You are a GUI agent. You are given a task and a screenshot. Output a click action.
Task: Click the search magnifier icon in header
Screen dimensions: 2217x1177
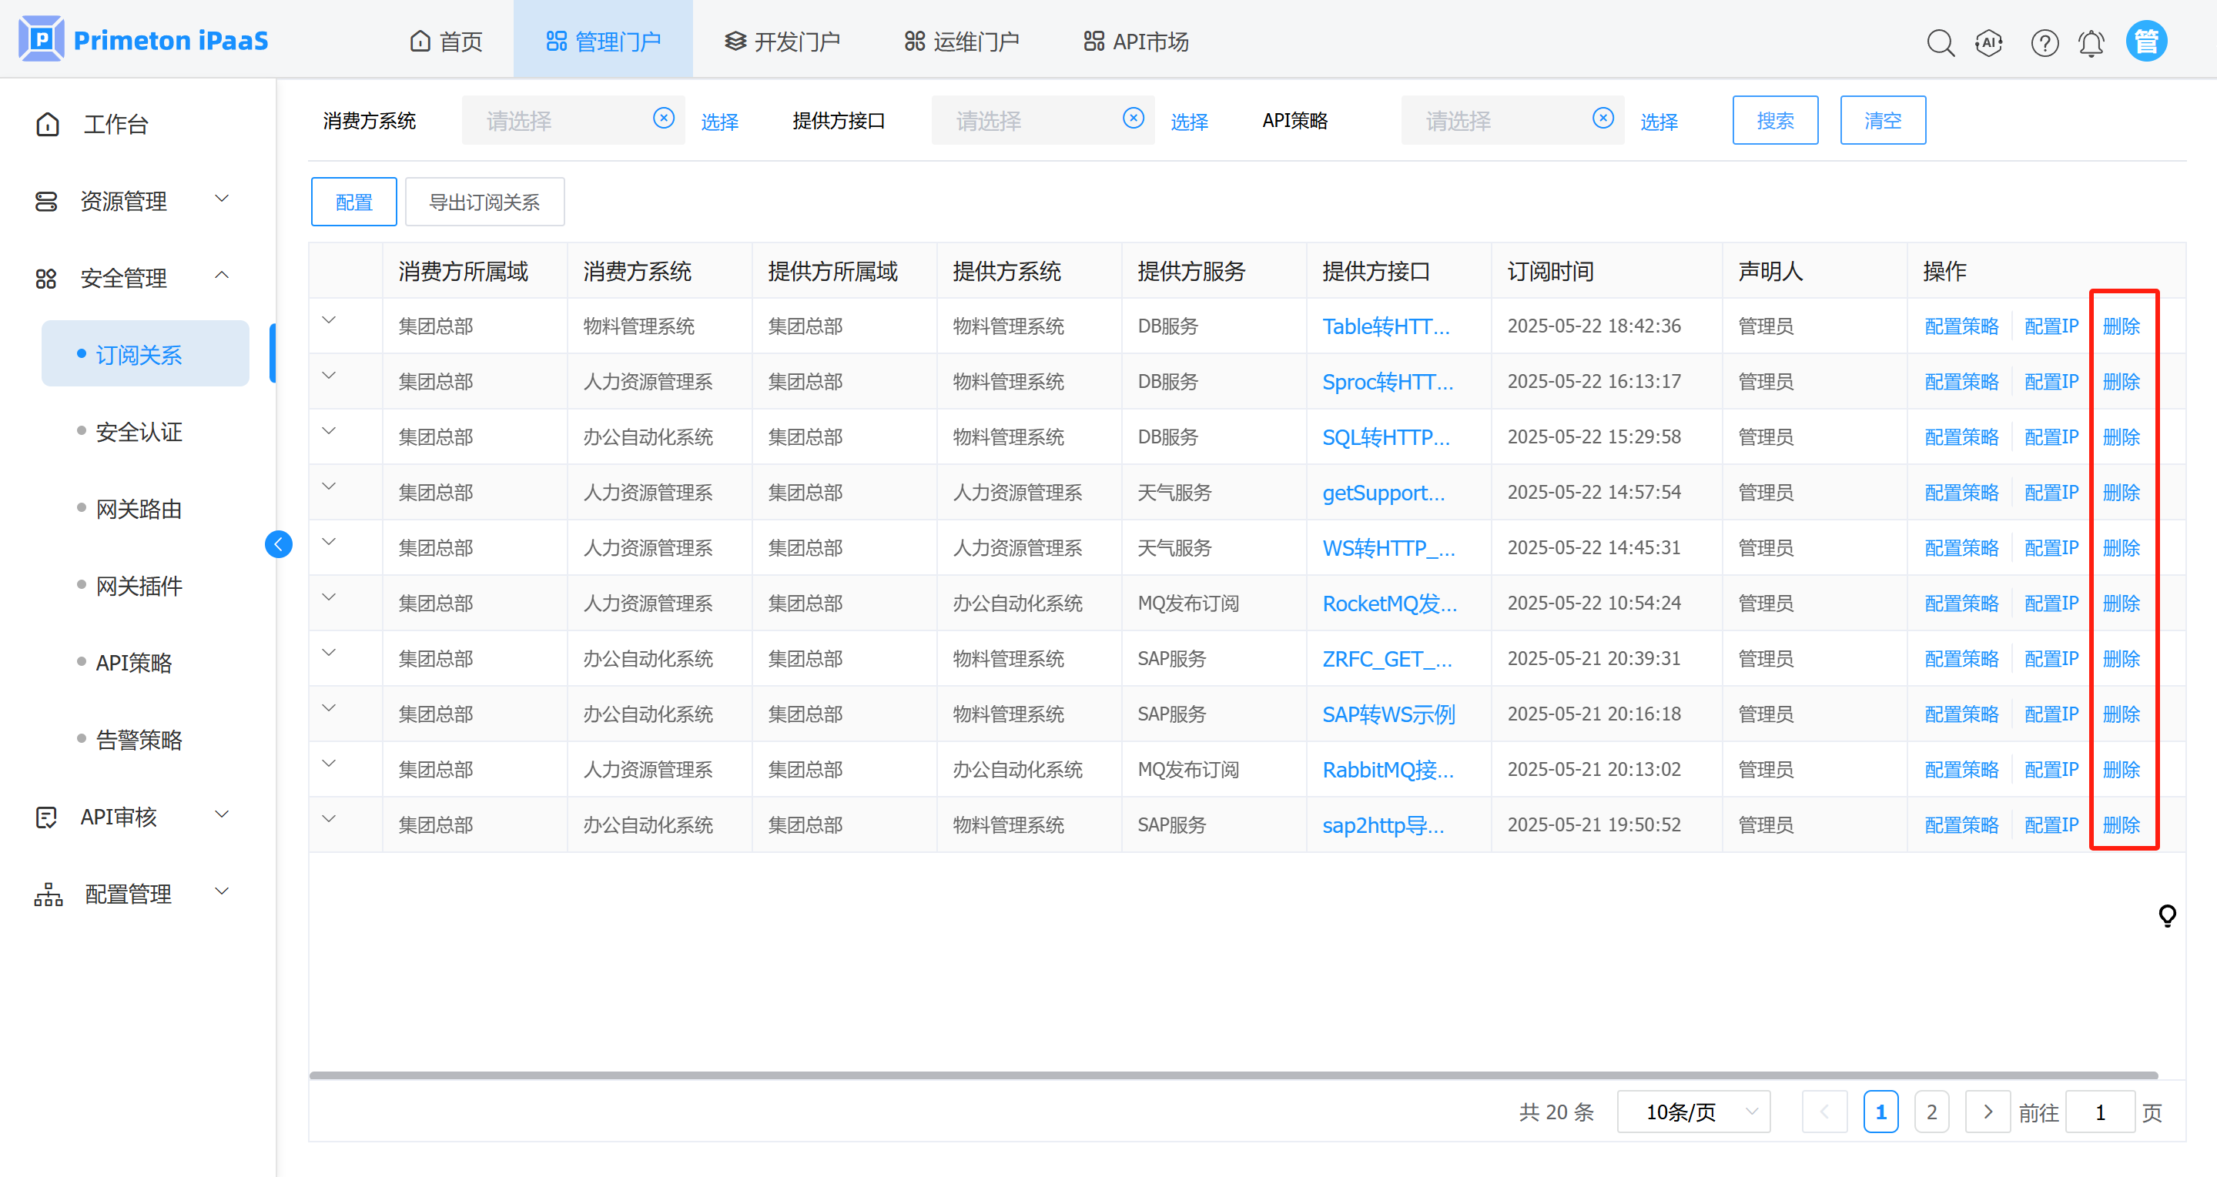pyautogui.click(x=1940, y=42)
